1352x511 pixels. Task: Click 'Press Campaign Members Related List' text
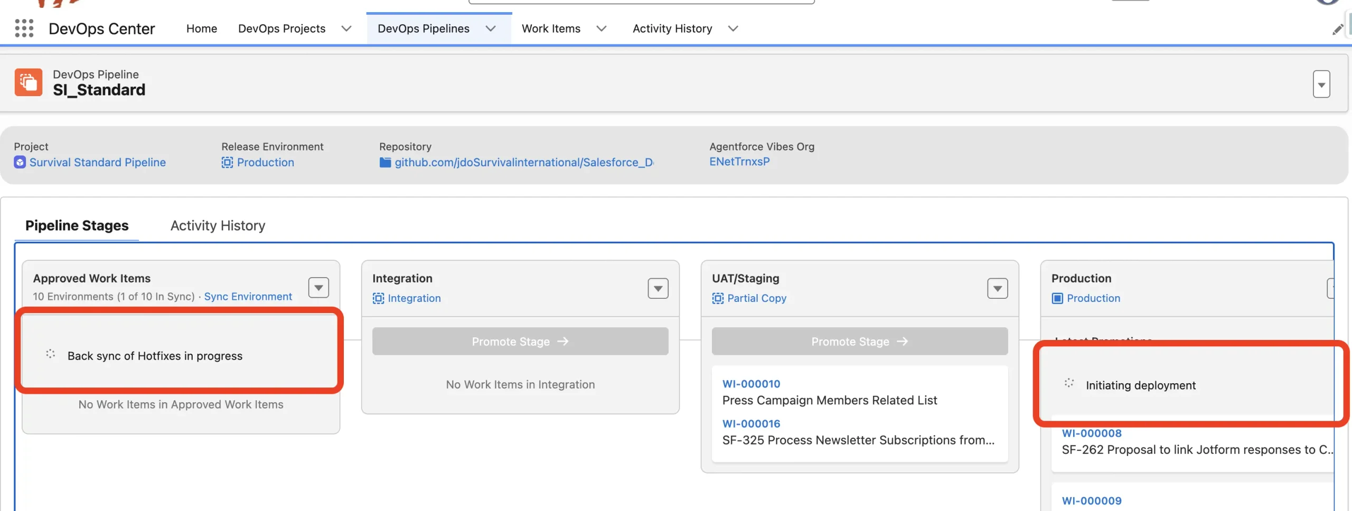coord(830,400)
